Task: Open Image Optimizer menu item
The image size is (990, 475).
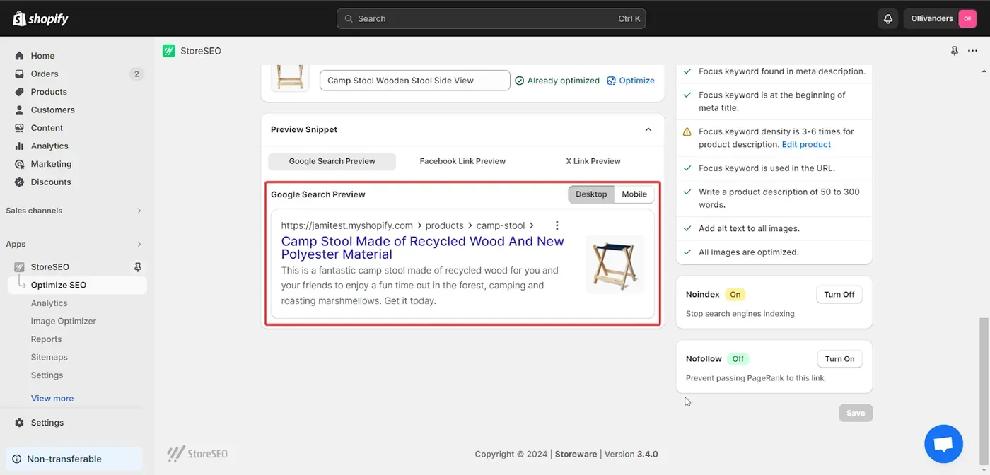Action: click(x=64, y=321)
